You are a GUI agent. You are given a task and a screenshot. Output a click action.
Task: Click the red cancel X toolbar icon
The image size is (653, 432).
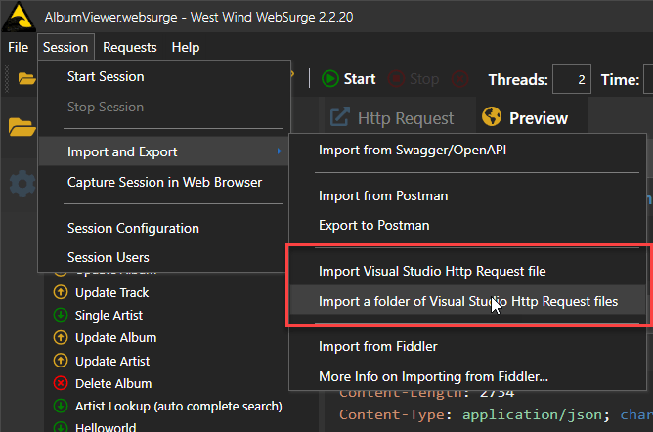tap(459, 78)
